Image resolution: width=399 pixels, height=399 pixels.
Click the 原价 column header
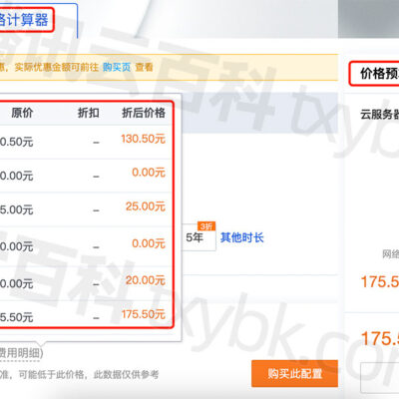pyautogui.click(x=22, y=113)
